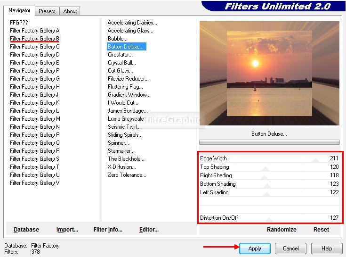The height and width of the screenshot is (257, 346).
Task: Pick the Zero Tolerance filter
Action: [x=127, y=175]
